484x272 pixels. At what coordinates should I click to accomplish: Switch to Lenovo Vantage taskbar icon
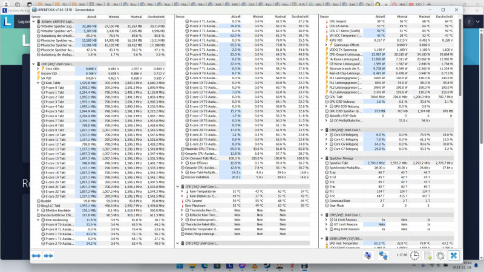229,266
